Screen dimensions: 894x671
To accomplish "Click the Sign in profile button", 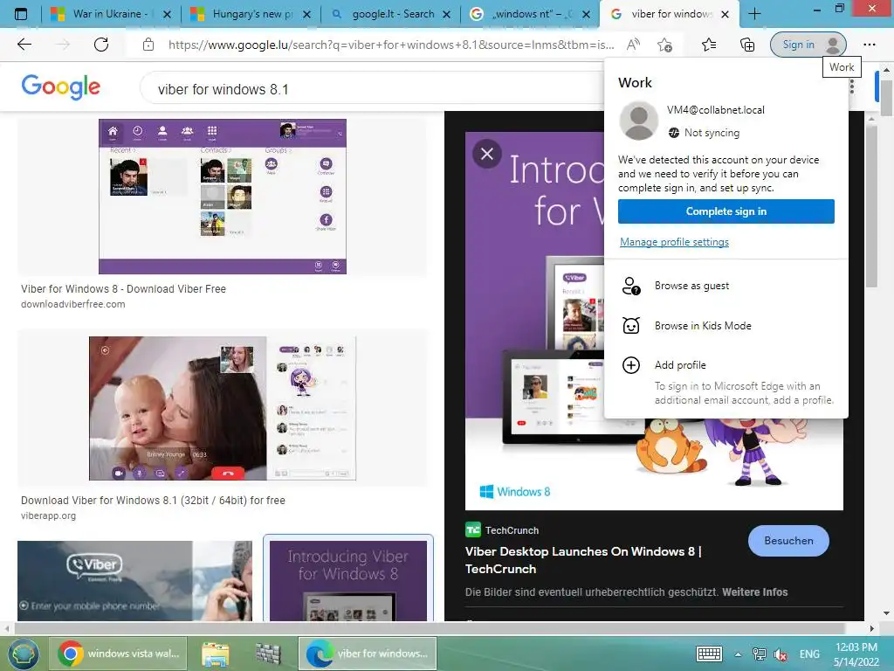I will tap(808, 45).
